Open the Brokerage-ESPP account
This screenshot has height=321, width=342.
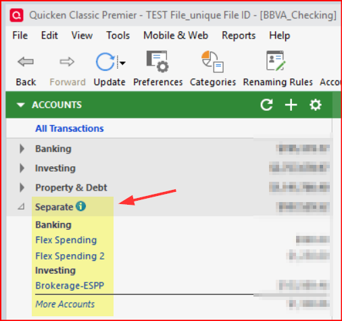tap(70, 285)
